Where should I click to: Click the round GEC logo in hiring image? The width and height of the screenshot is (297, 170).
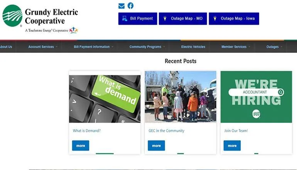[x=256, y=114]
